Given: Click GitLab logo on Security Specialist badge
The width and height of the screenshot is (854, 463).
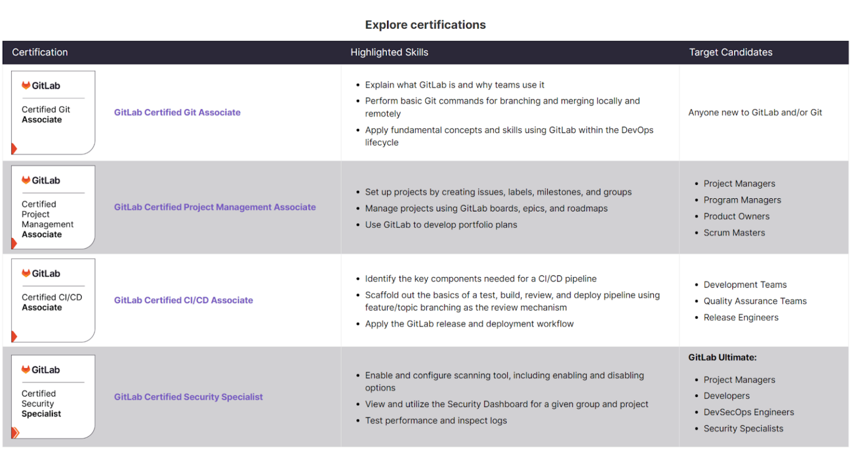Looking at the screenshot, I should click(26, 370).
